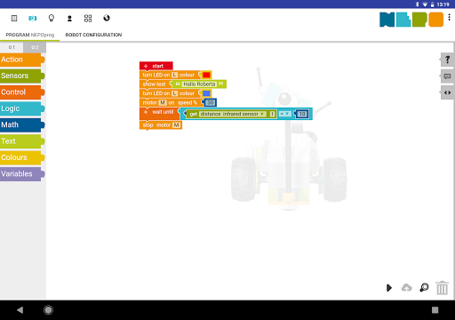Open the help question mark panel

[447, 60]
